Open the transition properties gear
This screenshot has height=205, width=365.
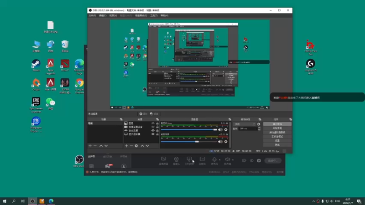pos(259,124)
